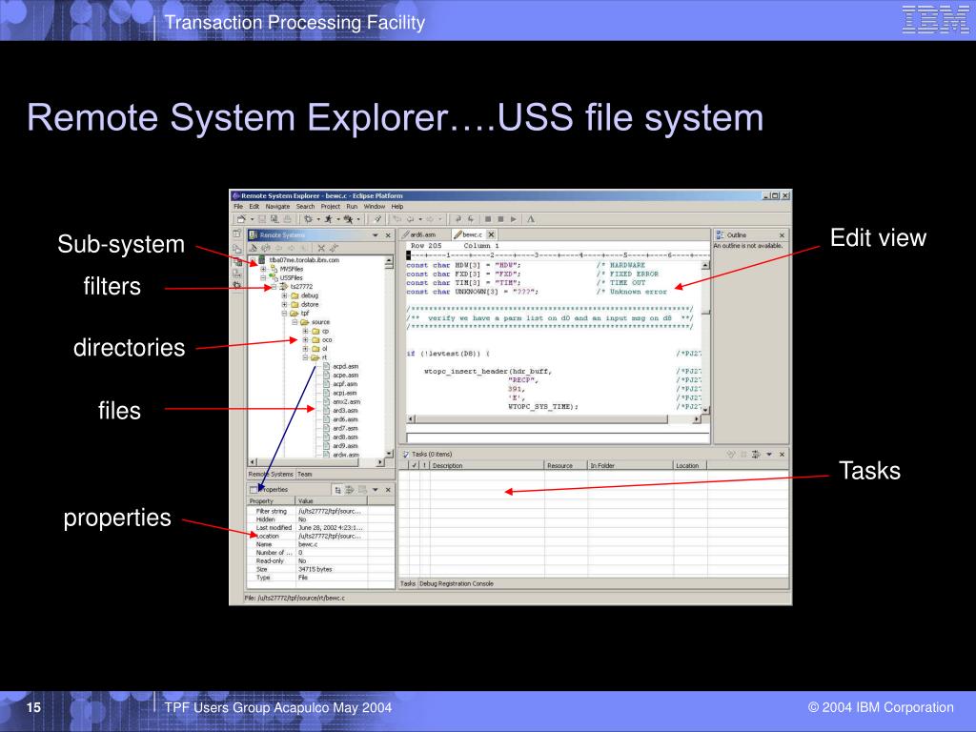Collapse the ts27772 filter node
976x732 pixels.
click(274, 287)
